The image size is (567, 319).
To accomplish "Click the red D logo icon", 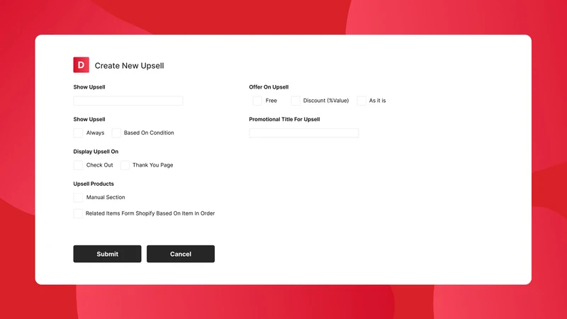I will coord(81,65).
